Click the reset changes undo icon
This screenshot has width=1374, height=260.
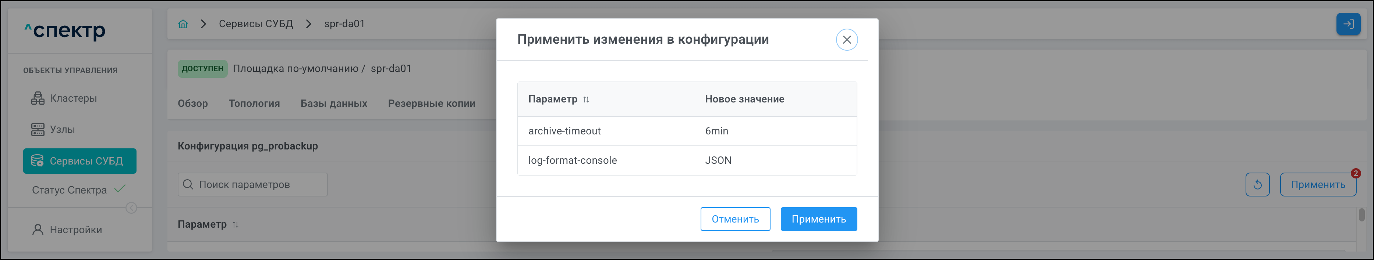[1257, 185]
